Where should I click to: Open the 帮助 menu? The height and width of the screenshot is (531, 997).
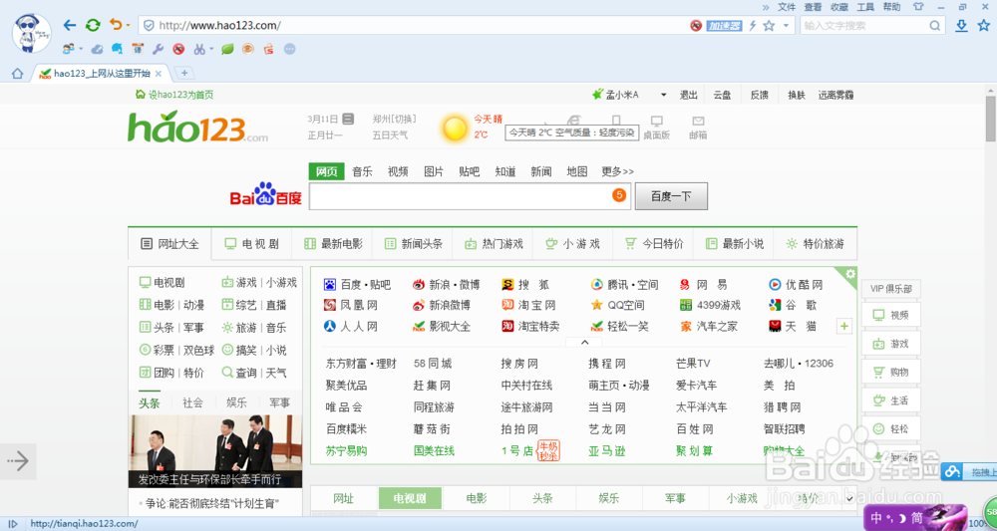click(x=891, y=7)
